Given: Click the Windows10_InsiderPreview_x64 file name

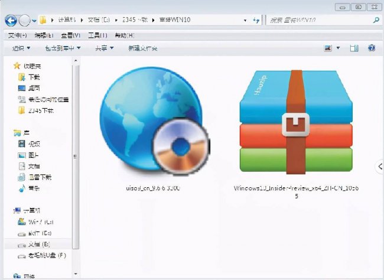Looking at the screenshot, I should click(x=296, y=192).
